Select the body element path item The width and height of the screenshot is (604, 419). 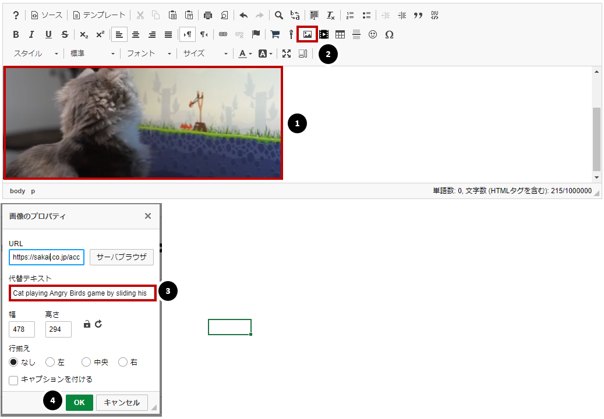17,191
